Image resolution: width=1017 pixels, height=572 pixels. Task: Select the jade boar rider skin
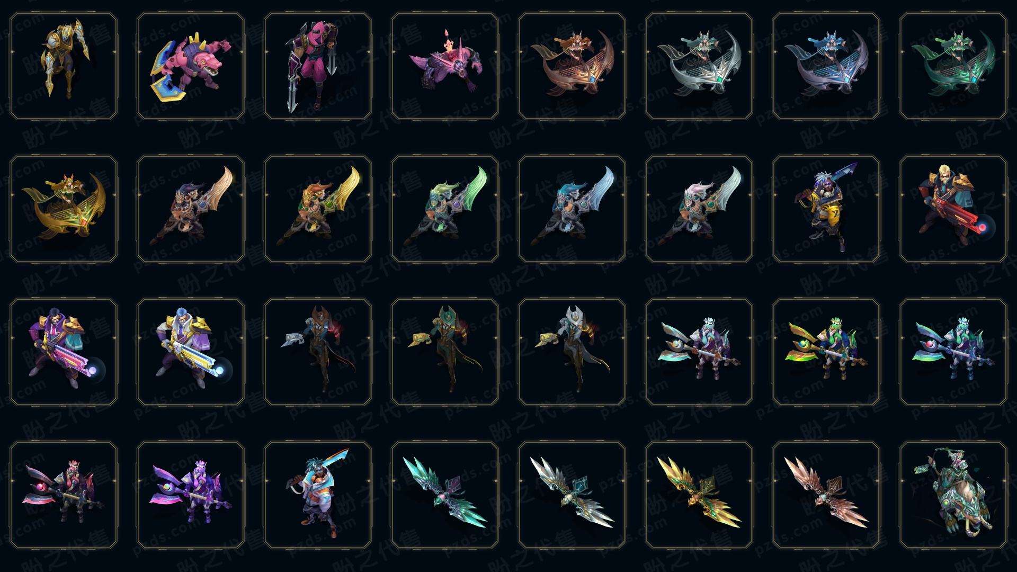[x=953, y=495]
